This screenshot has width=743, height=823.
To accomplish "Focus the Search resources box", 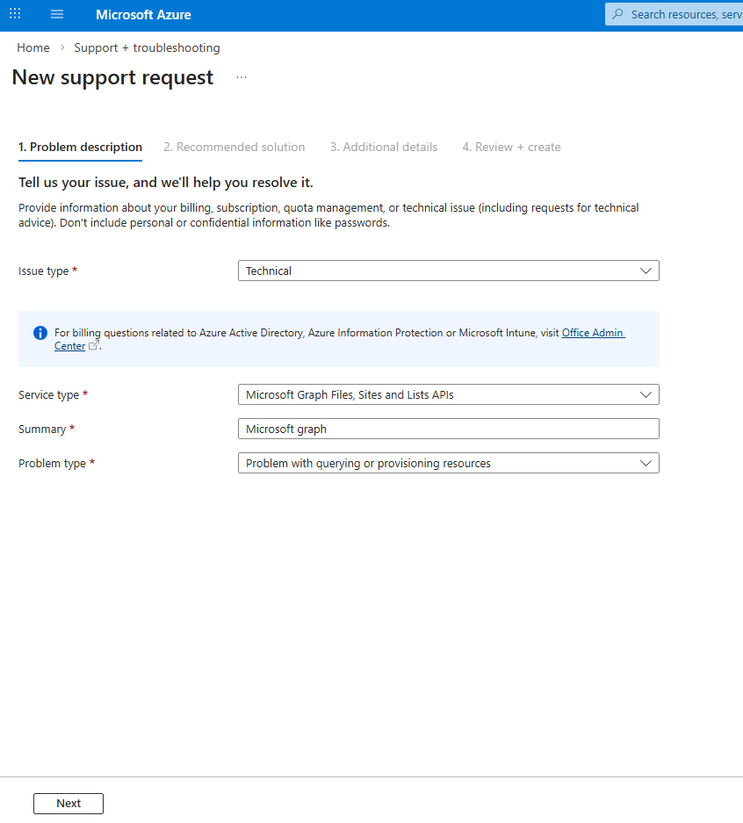I will click(x=674, y=14).
